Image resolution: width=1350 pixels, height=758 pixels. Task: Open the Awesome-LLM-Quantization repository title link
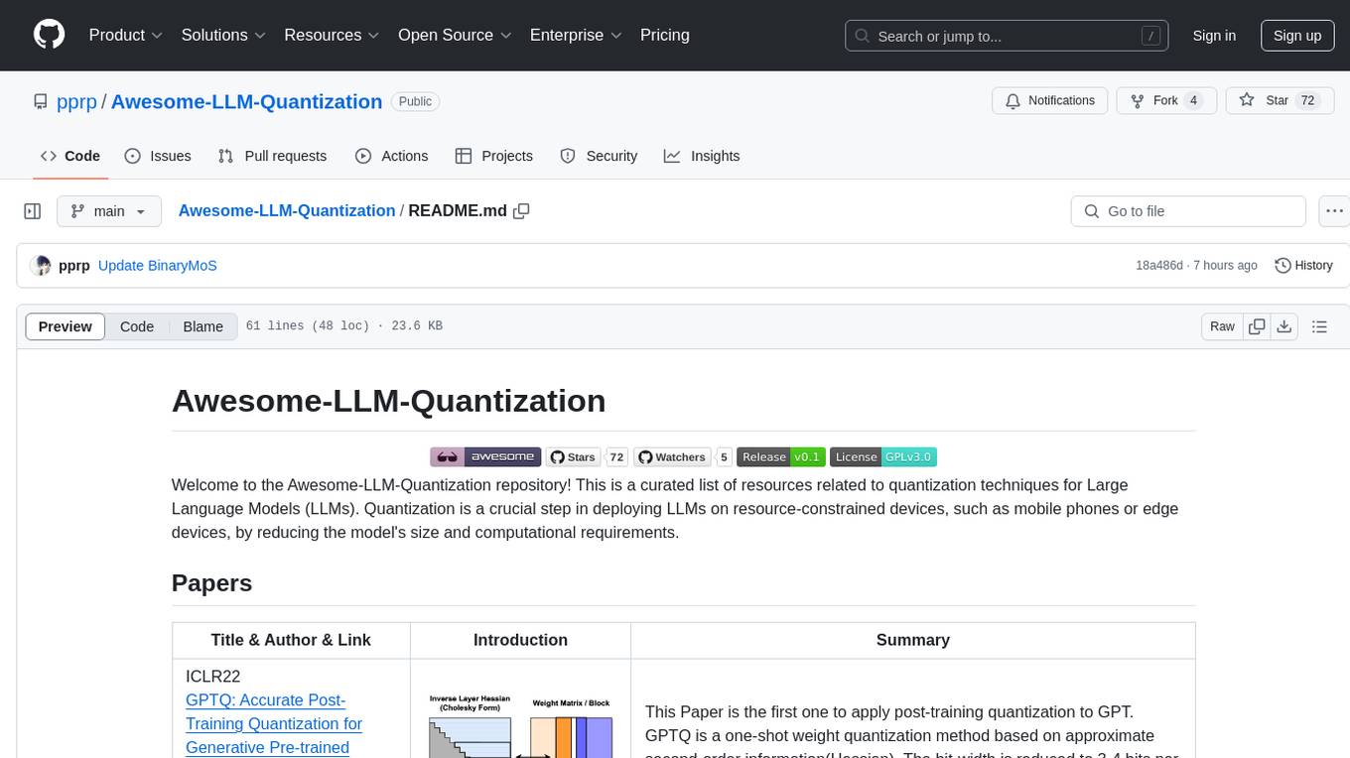tap(246, 101)
